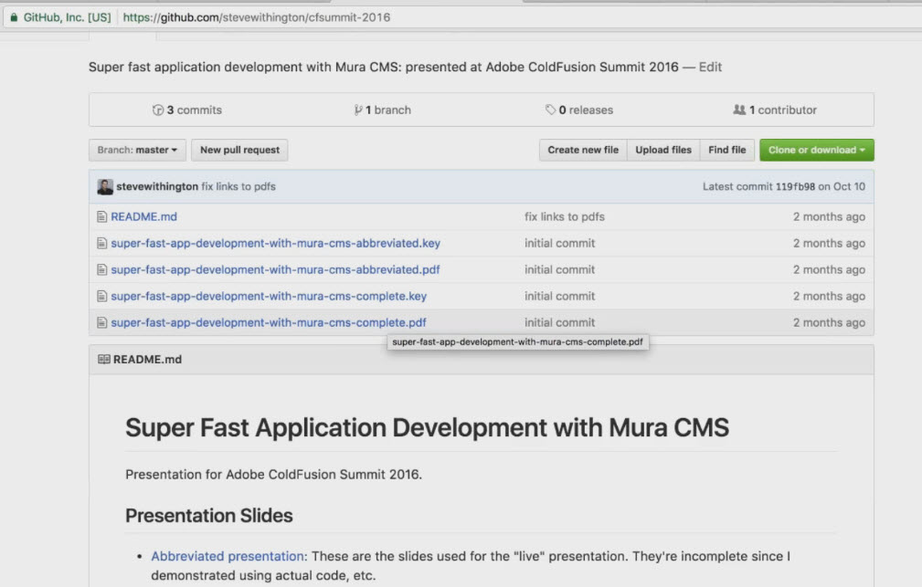The height and width of the screenshot is (587, 922).
Task: Click Edit link beside repository description
Action: [x=710, y=67]
